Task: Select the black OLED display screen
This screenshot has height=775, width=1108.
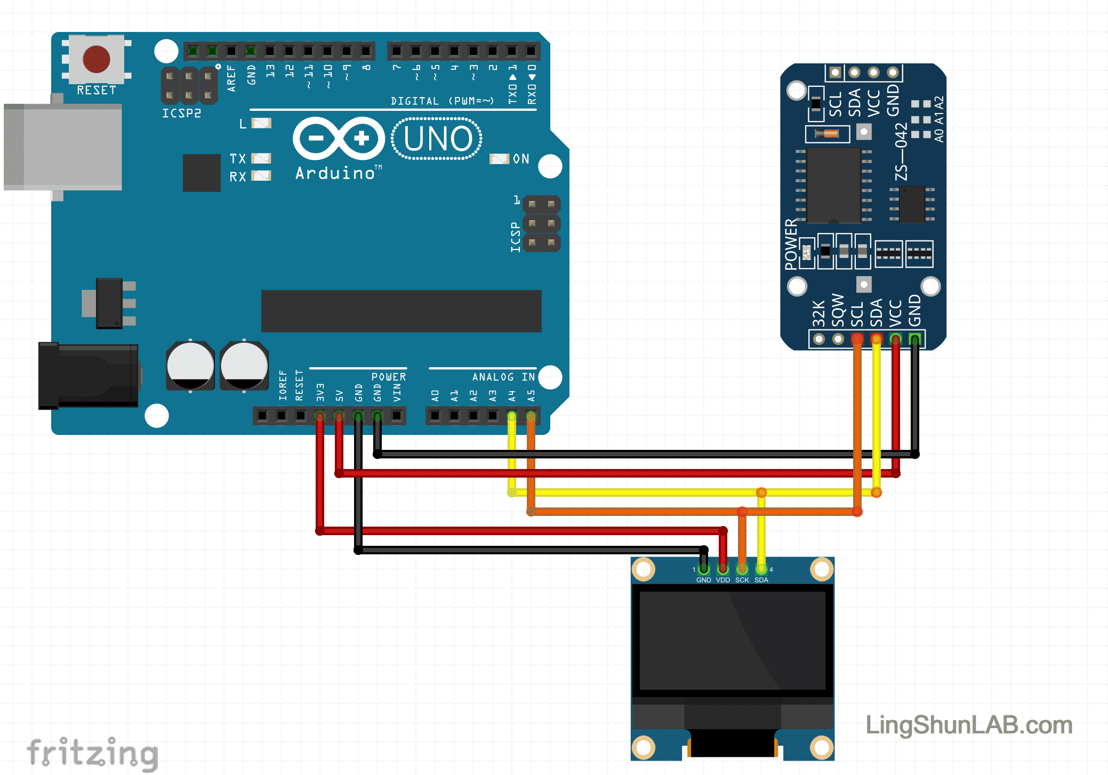Action: click(x=733, y=641)
